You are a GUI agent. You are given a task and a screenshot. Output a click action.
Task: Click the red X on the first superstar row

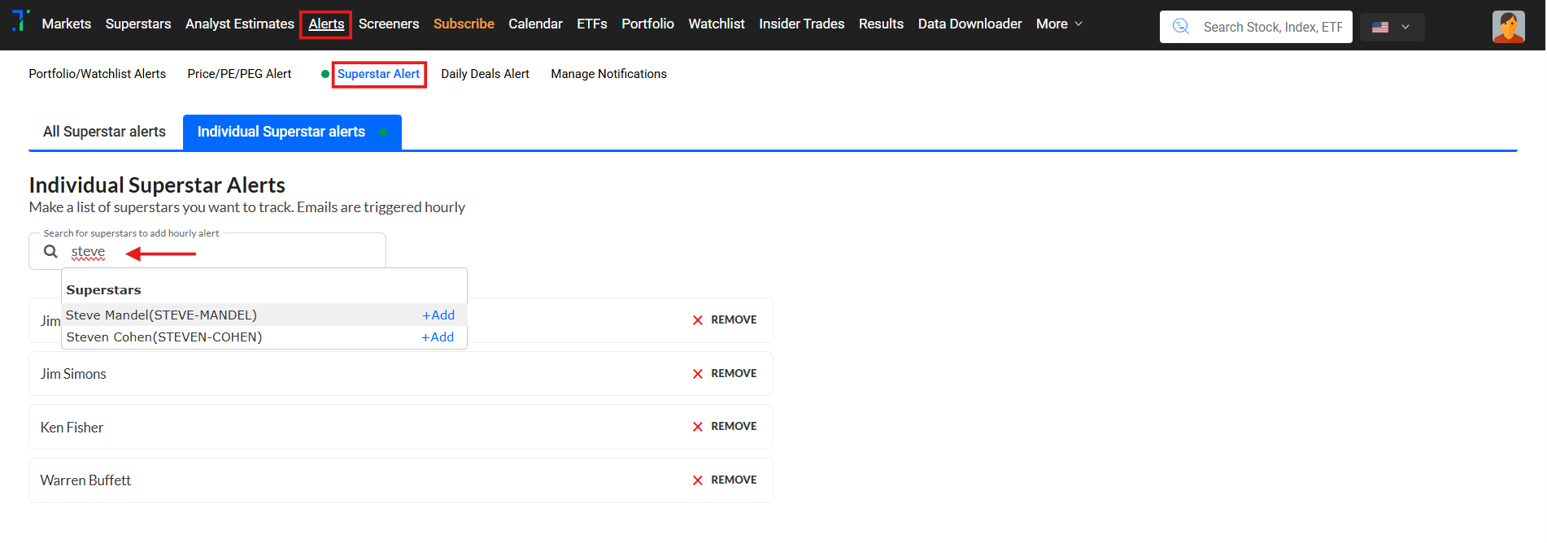[x=698, y=320]
